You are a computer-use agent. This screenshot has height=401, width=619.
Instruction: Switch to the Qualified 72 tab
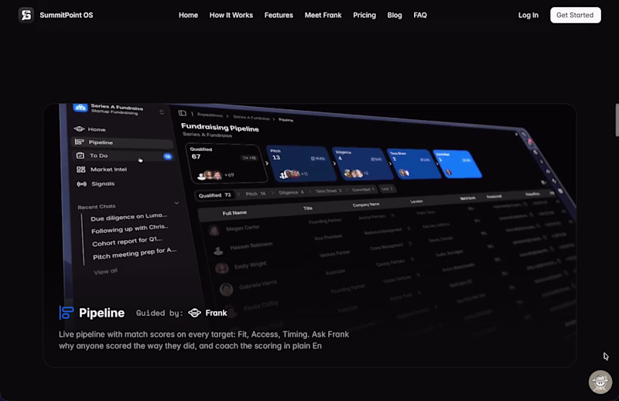coord(215,195)
